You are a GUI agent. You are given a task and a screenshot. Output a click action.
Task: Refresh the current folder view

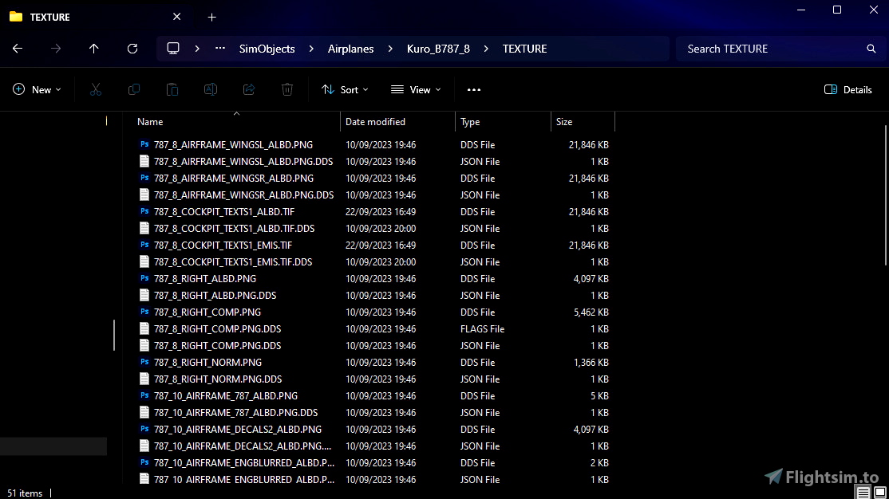[132, 49]
